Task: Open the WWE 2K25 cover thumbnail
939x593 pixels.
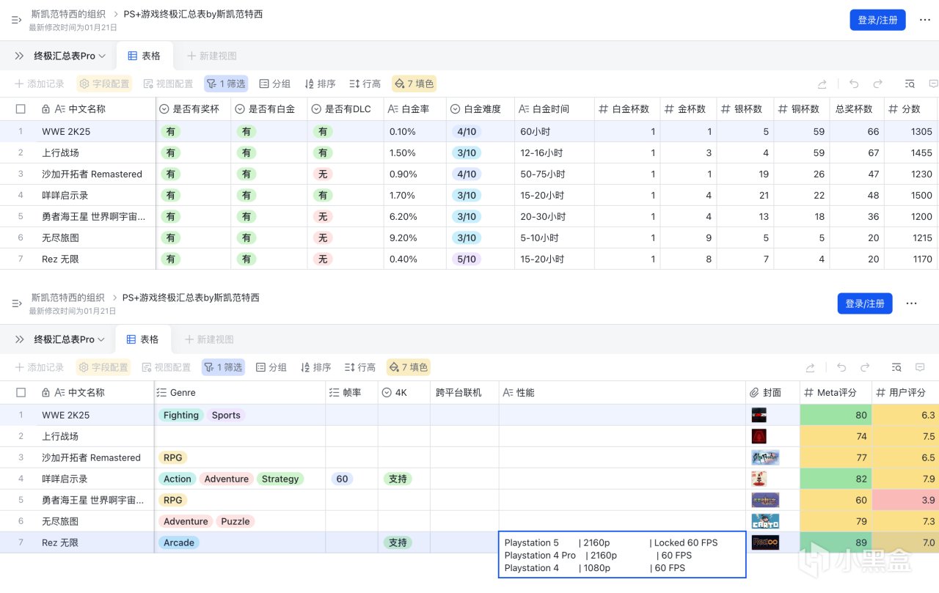Action: coord(759,415)
